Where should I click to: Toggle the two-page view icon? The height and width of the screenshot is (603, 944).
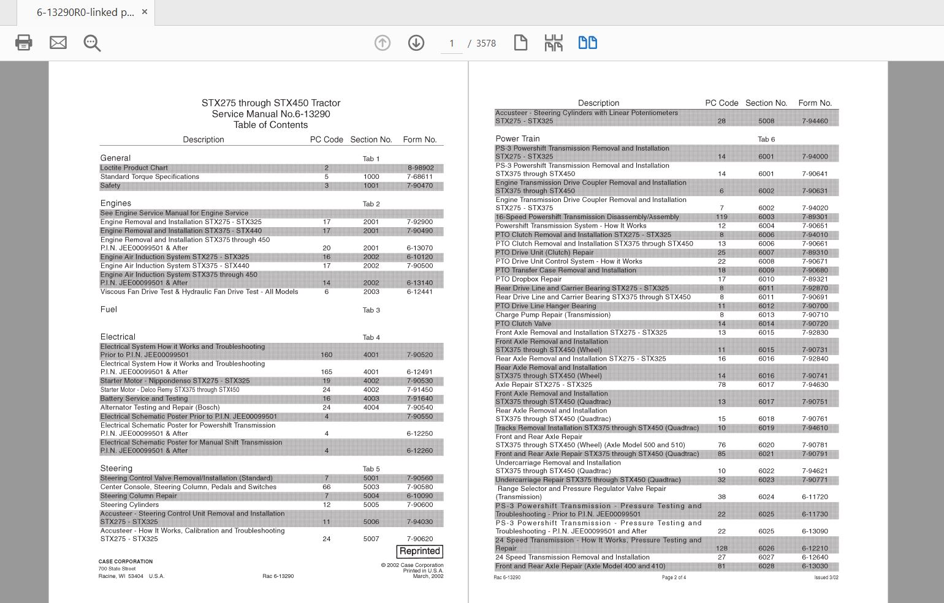coord(588,43)
